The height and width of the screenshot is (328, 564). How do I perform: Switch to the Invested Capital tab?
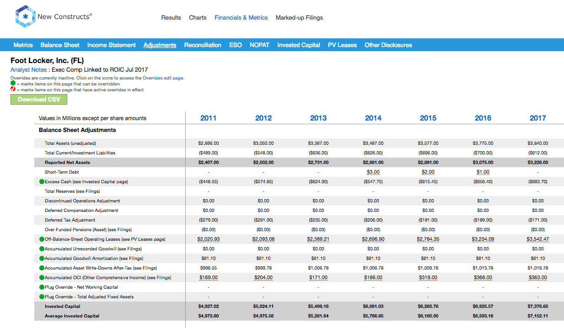299,45
